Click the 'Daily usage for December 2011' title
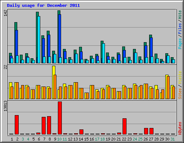 point(43,5)
